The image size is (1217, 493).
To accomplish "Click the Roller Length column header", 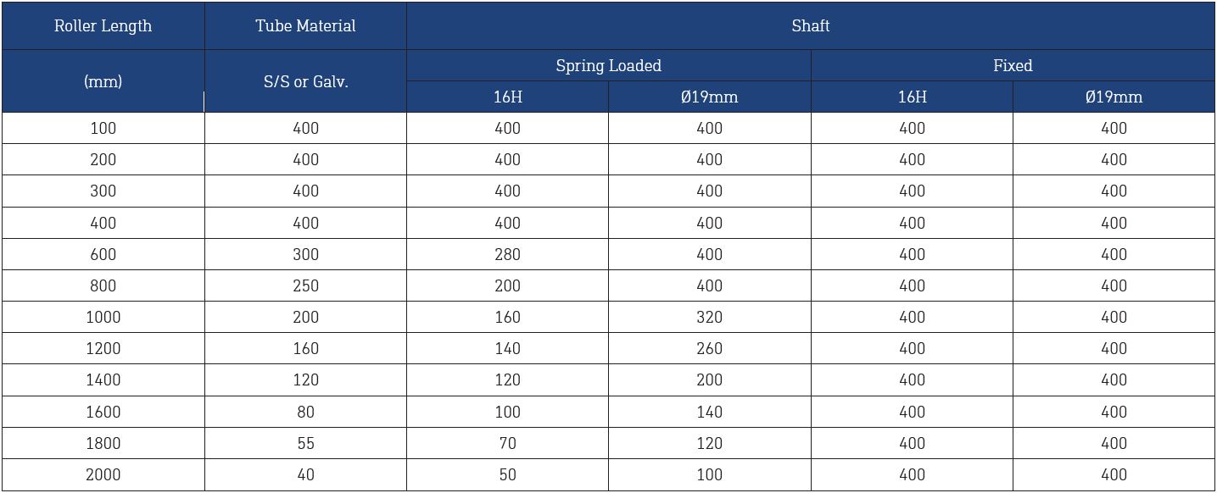I will [x=103, y=25].
